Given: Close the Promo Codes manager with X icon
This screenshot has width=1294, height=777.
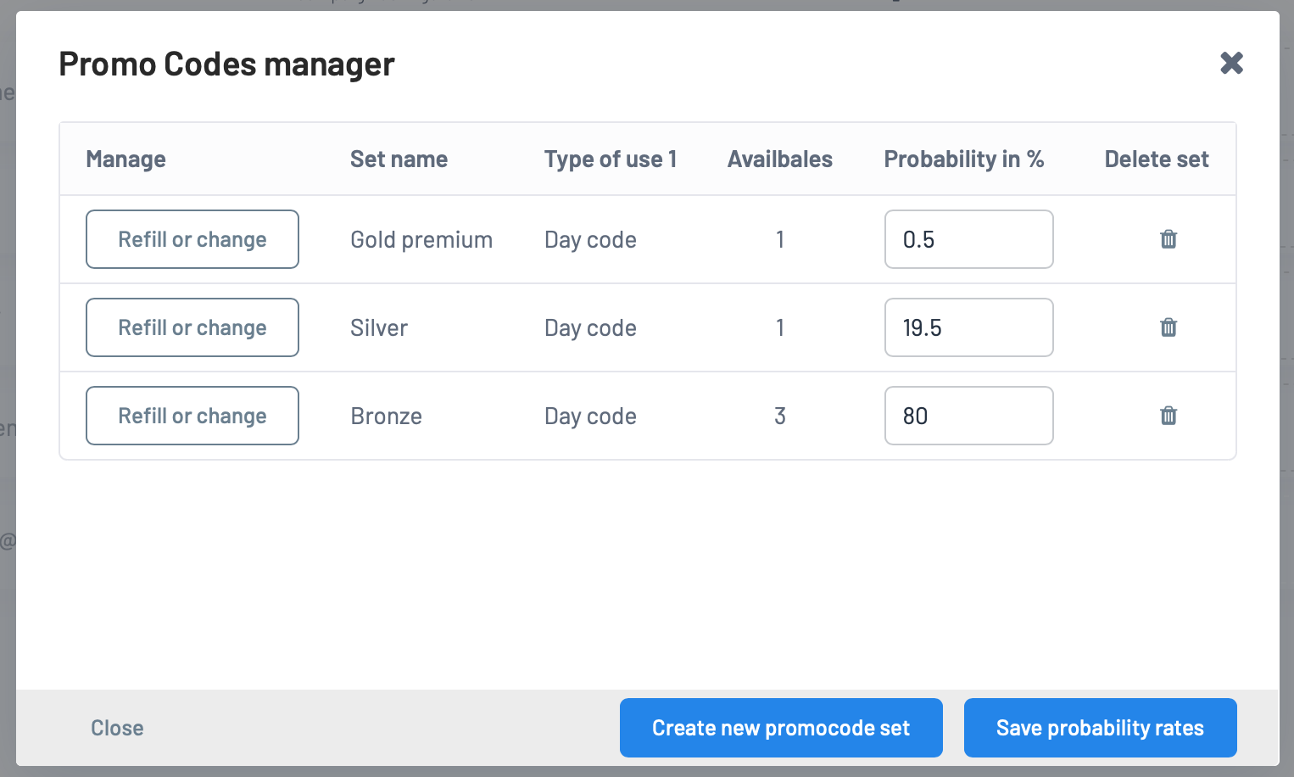Looking at the screenshot, I should 1231,63.
